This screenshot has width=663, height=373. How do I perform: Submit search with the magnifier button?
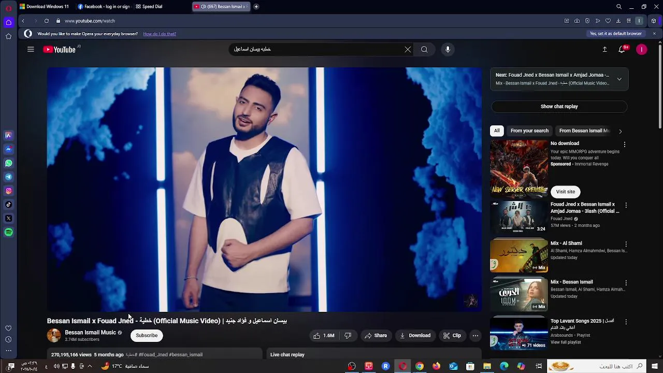click(424, 49)
